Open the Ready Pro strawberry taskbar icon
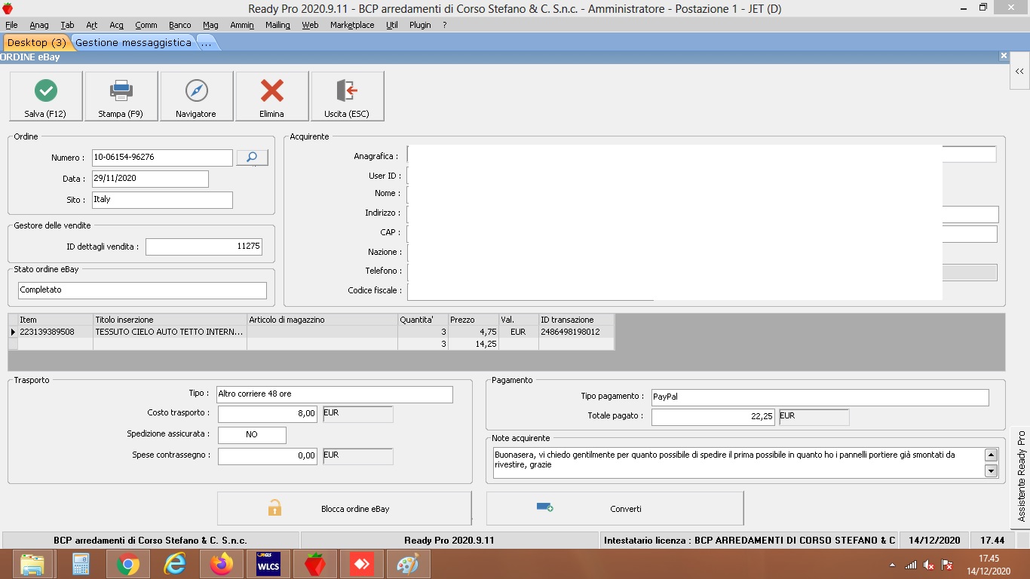This screenshot has height=579, width=1030. click(315, 564)
